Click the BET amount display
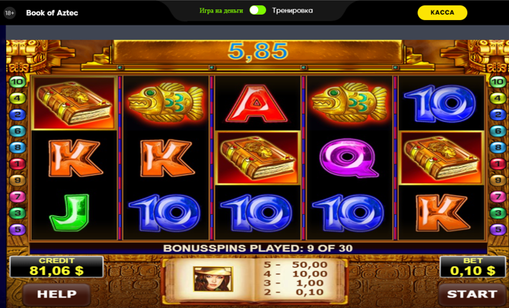The height and width of the screenshot is (308, 509). (x=473, y=267)
